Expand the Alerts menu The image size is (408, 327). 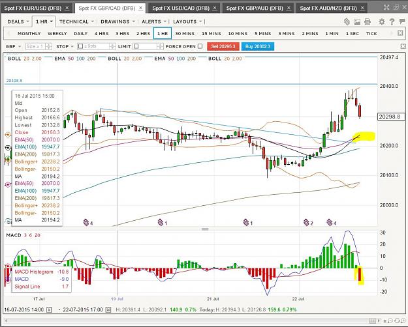pos(154,21)
